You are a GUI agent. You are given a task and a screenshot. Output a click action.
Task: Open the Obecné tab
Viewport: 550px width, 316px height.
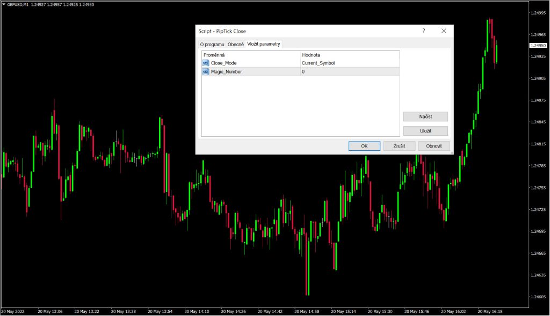pyautogui.click(x=235, y=44)
